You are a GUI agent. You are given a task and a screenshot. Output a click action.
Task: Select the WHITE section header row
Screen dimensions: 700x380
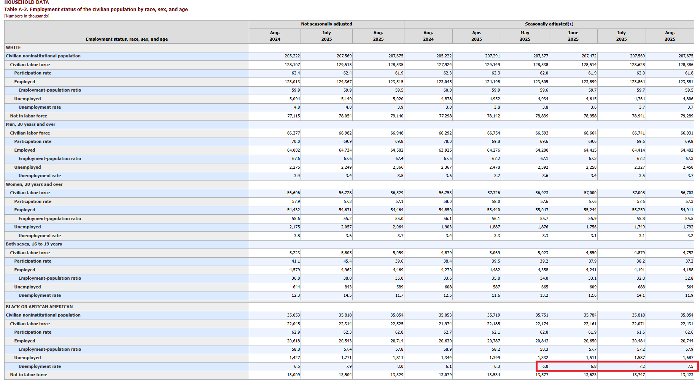[x=13, y=47]
